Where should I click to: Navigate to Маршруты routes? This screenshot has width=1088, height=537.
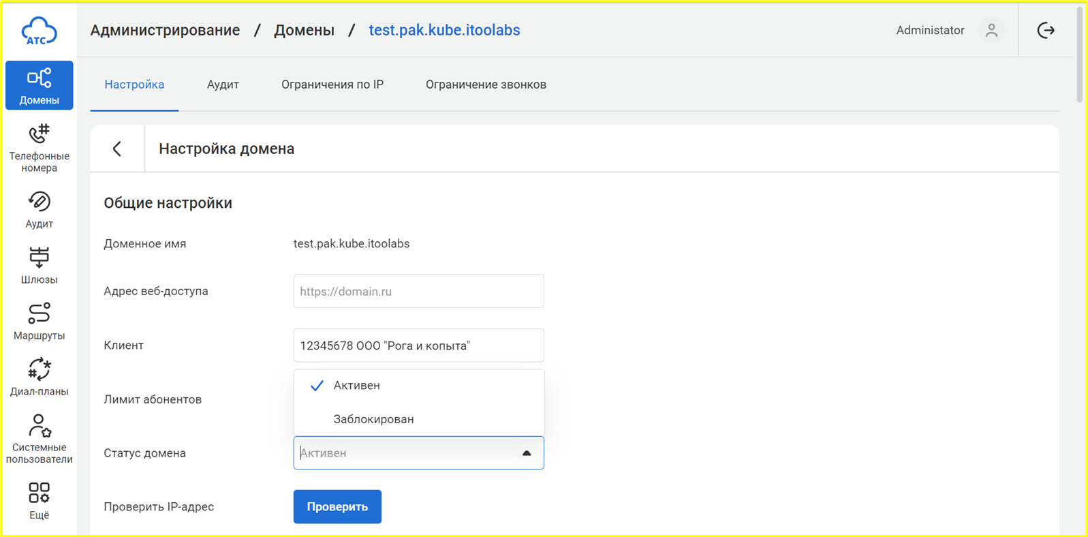click(39, 321)
